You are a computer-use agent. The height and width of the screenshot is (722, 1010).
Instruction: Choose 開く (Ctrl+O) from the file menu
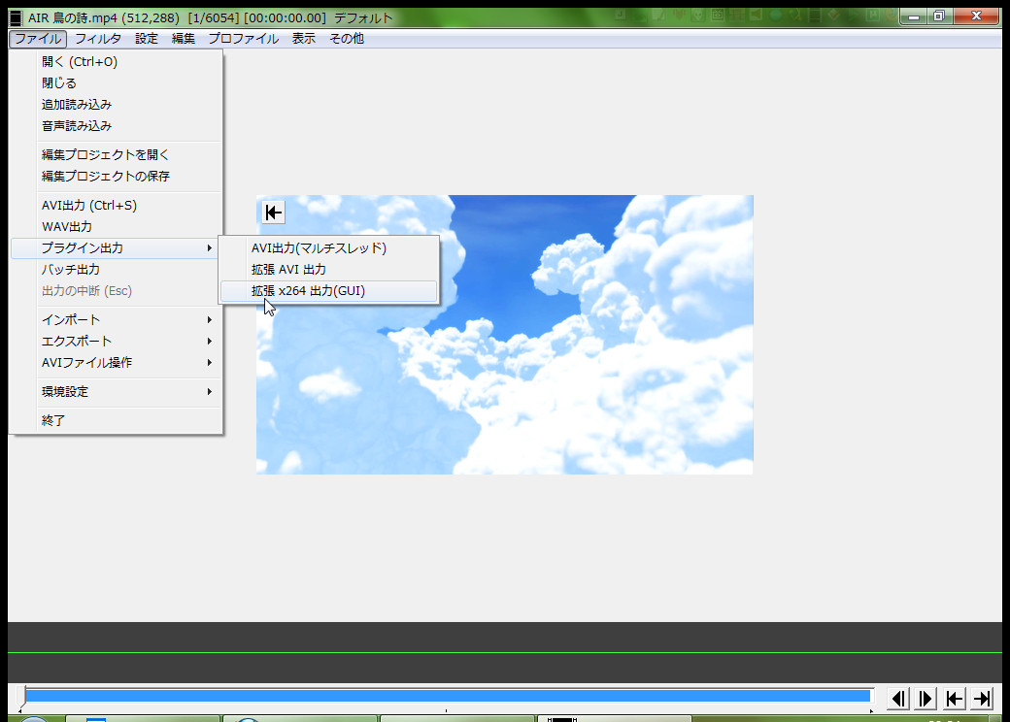(x=117, y=62)
